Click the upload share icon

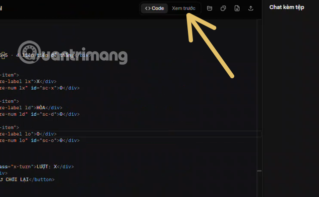[x=251, y=8]
